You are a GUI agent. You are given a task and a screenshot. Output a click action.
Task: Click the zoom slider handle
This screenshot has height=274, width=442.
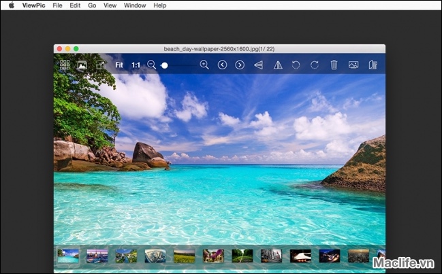[165, 65]
